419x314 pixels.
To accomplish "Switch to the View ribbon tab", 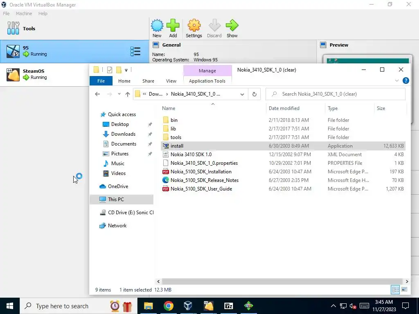I will (171, 81).
